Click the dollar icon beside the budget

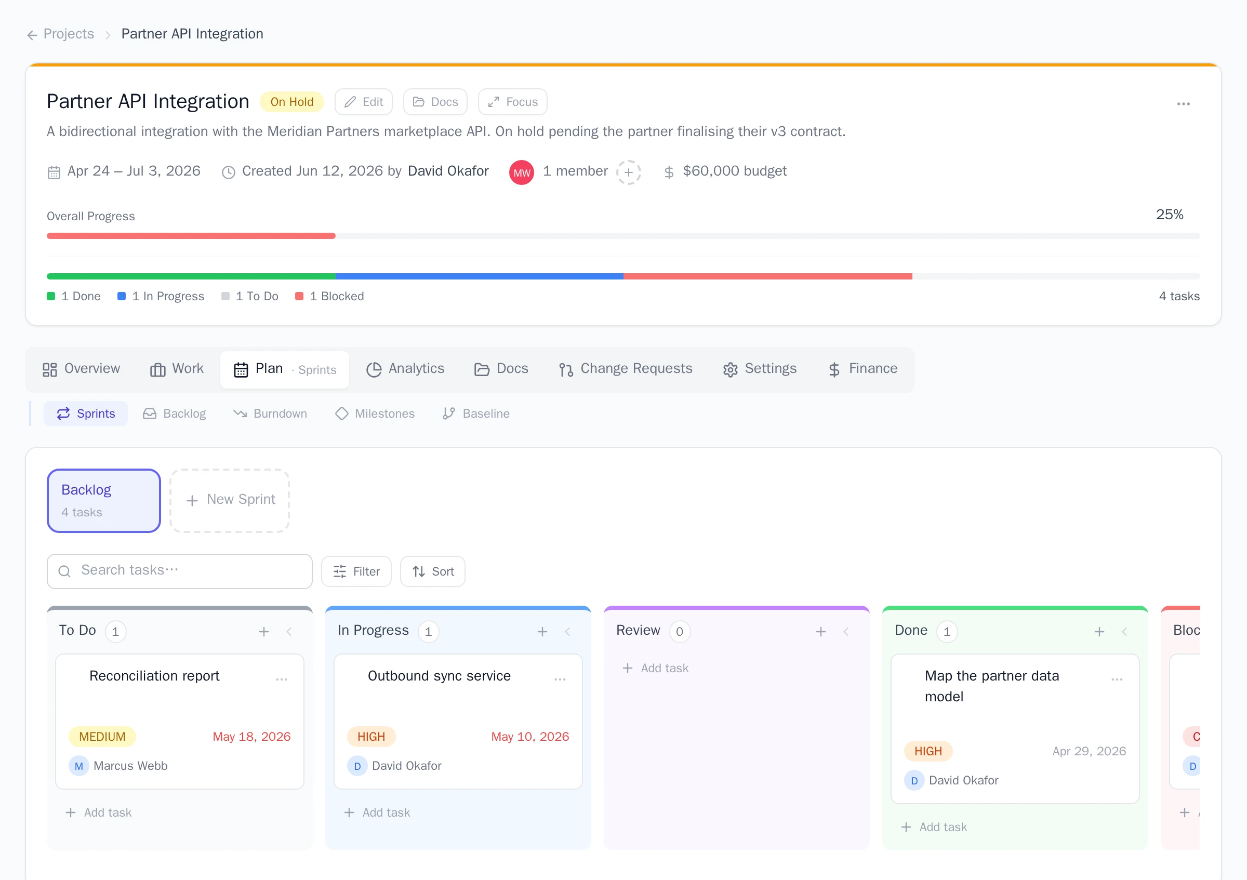coord(669,172)
